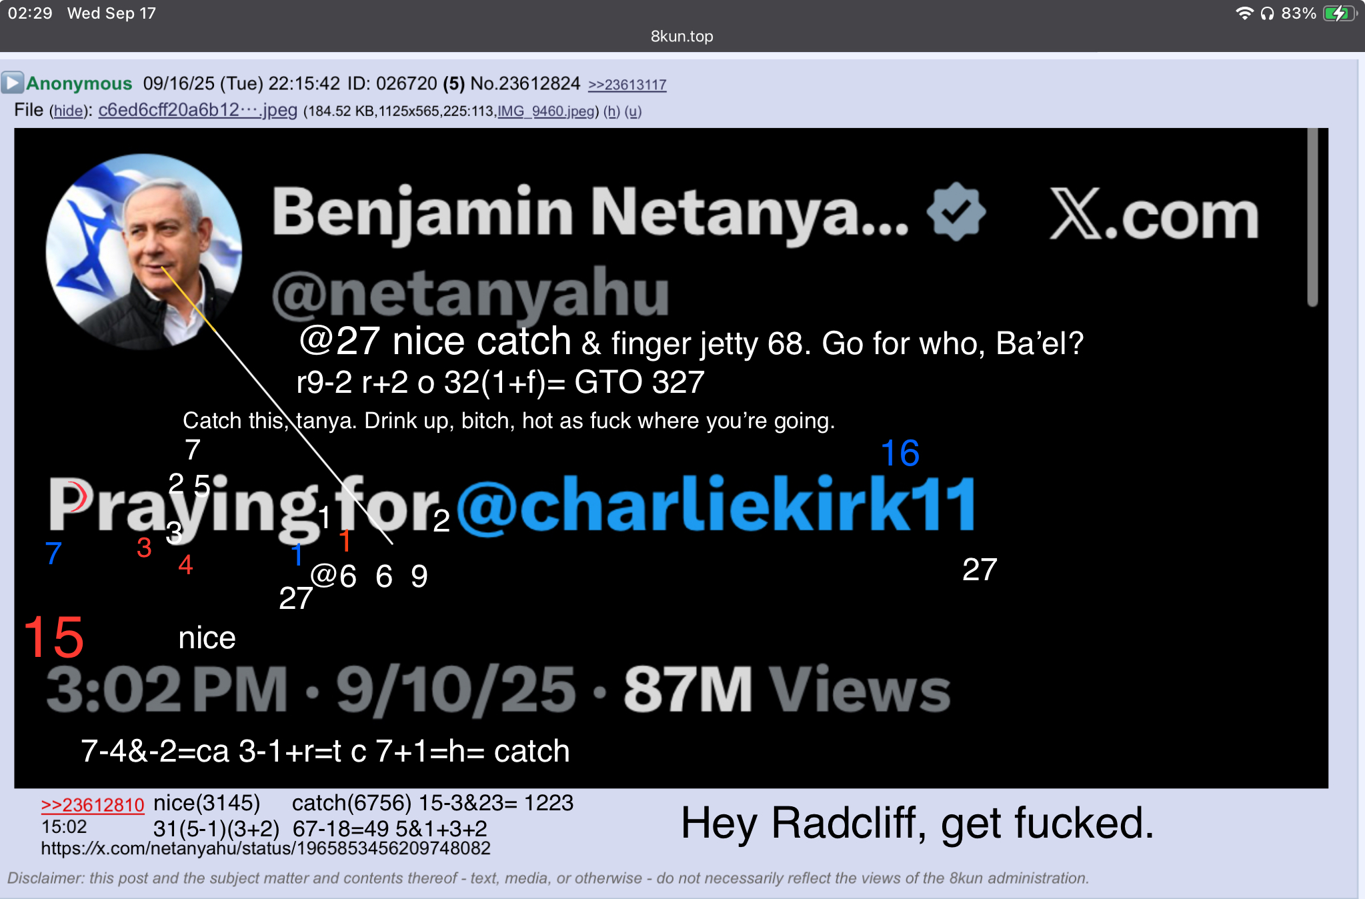Image resolution: width=1365 pixels, height=899 pixels.
Task: Click the 8kun.top address bar
Action: [682, 36]
